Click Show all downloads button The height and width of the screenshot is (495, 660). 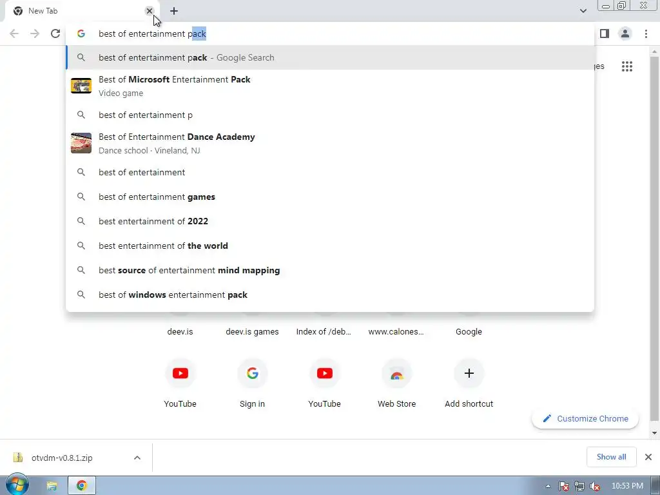coord(611,457)
